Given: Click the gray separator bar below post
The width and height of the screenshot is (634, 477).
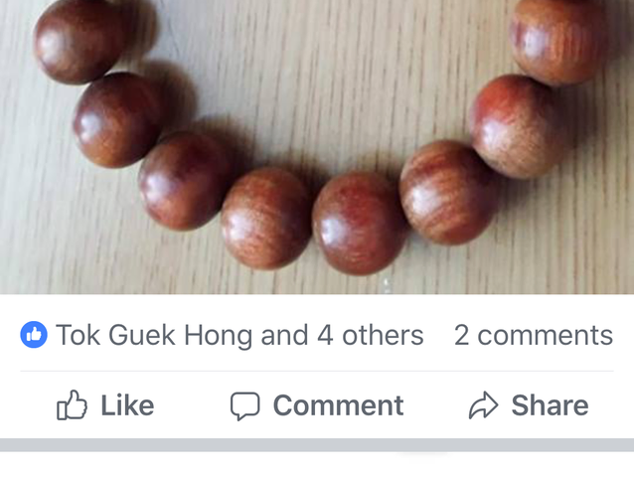Looking at the screenshot, I should point(317,444).
